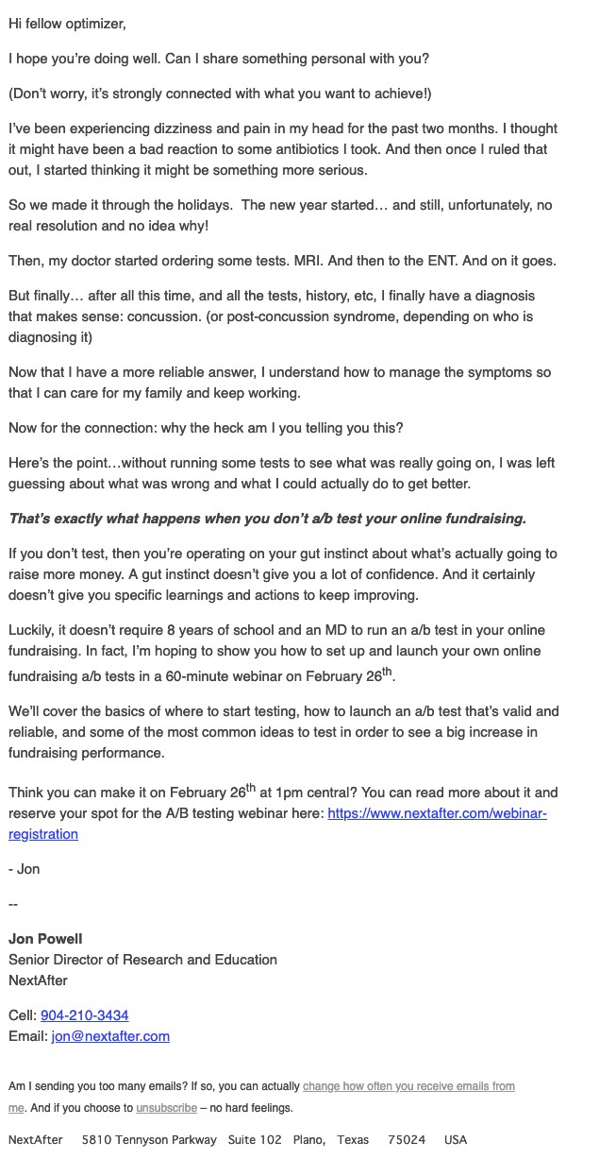Click the bold 'Jon Powell' signature name

pos(45,939)
